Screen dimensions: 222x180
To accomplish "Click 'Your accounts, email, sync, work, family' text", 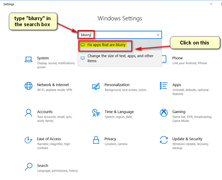I will pos(55,119).
